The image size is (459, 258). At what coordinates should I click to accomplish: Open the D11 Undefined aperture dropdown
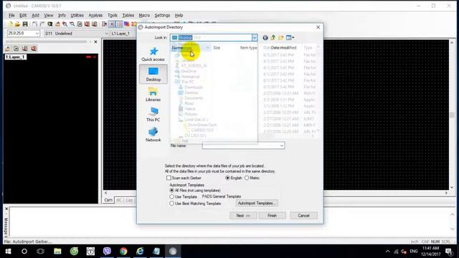(106, 34)
